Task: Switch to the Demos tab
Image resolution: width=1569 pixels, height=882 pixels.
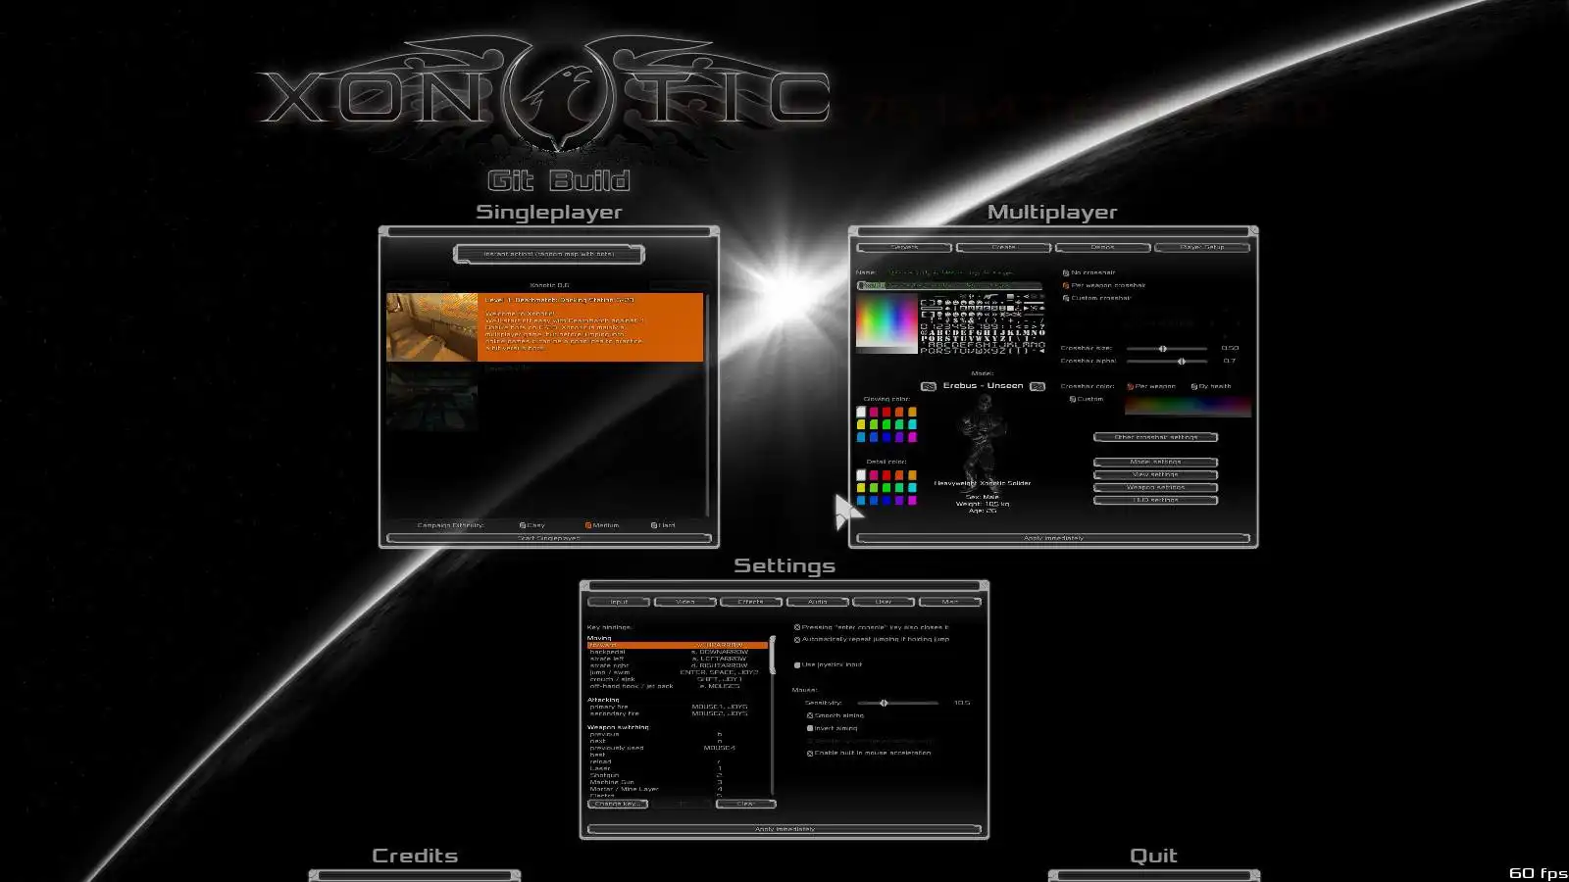Action: 1102,247
